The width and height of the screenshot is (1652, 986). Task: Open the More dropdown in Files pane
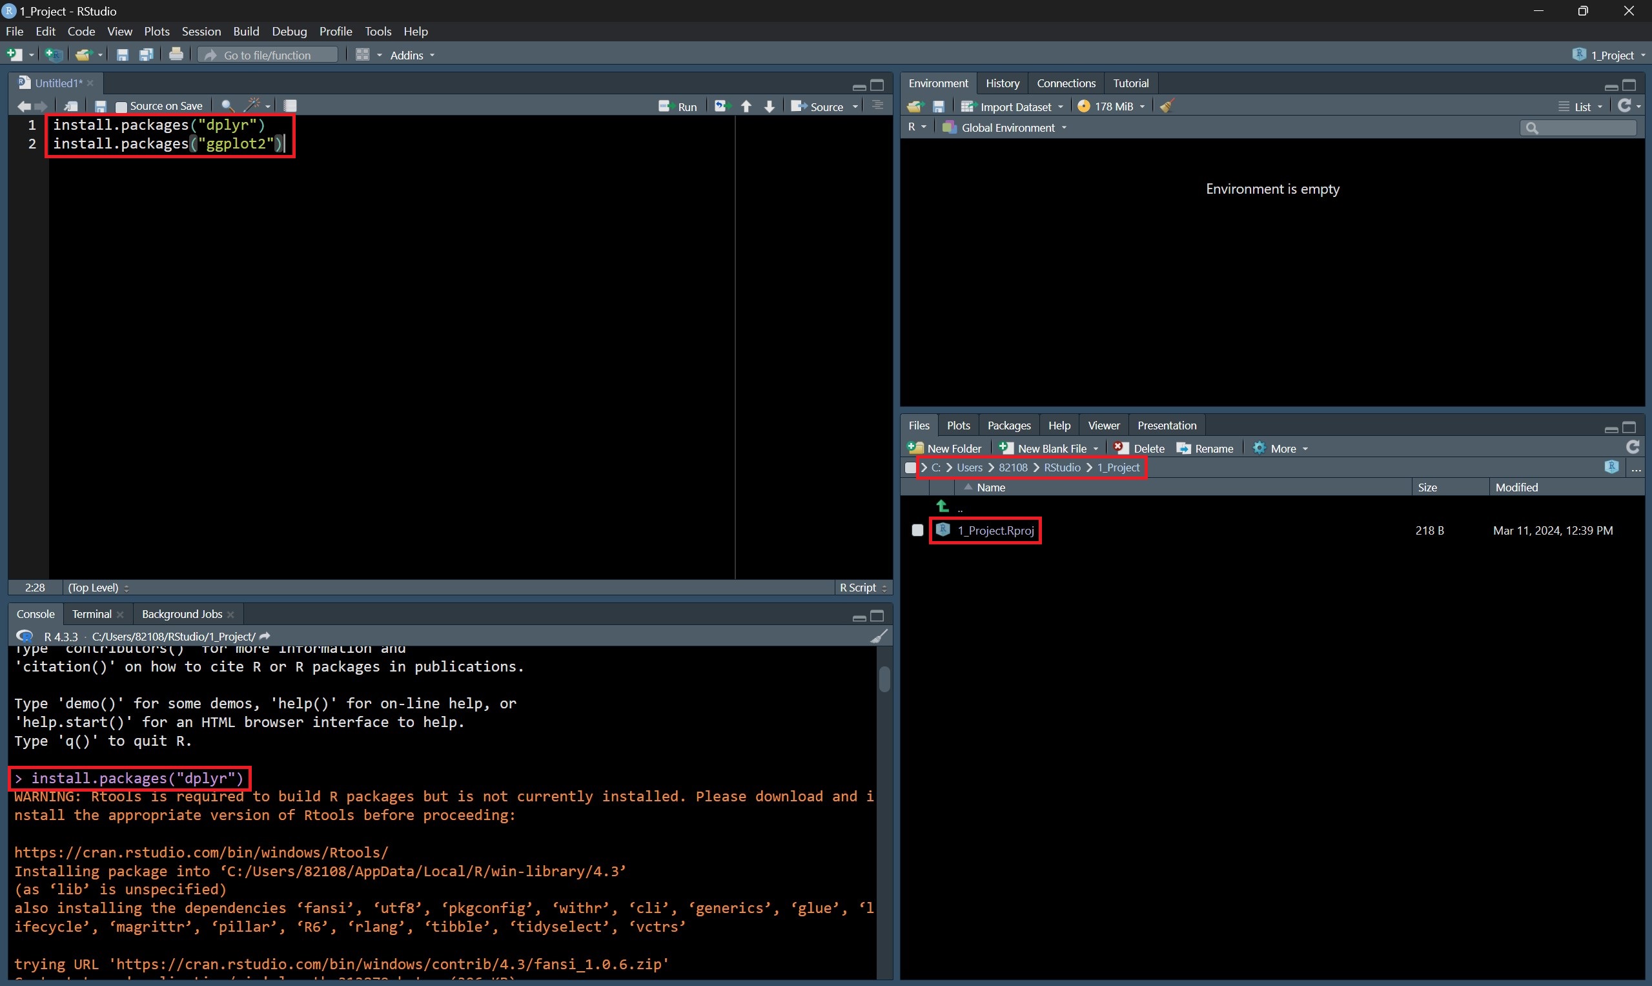[x=1282, y=449]
